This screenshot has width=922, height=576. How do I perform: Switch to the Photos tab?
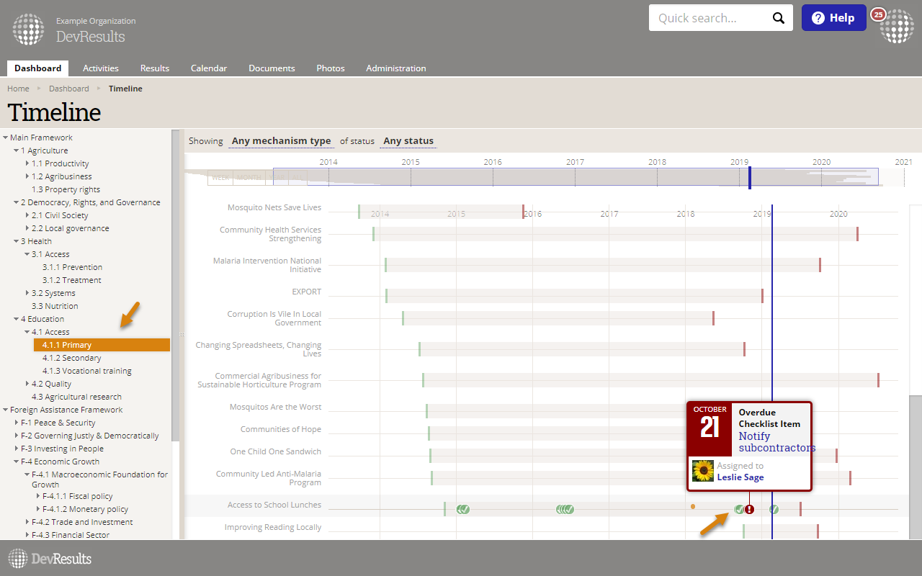[331, 68]
